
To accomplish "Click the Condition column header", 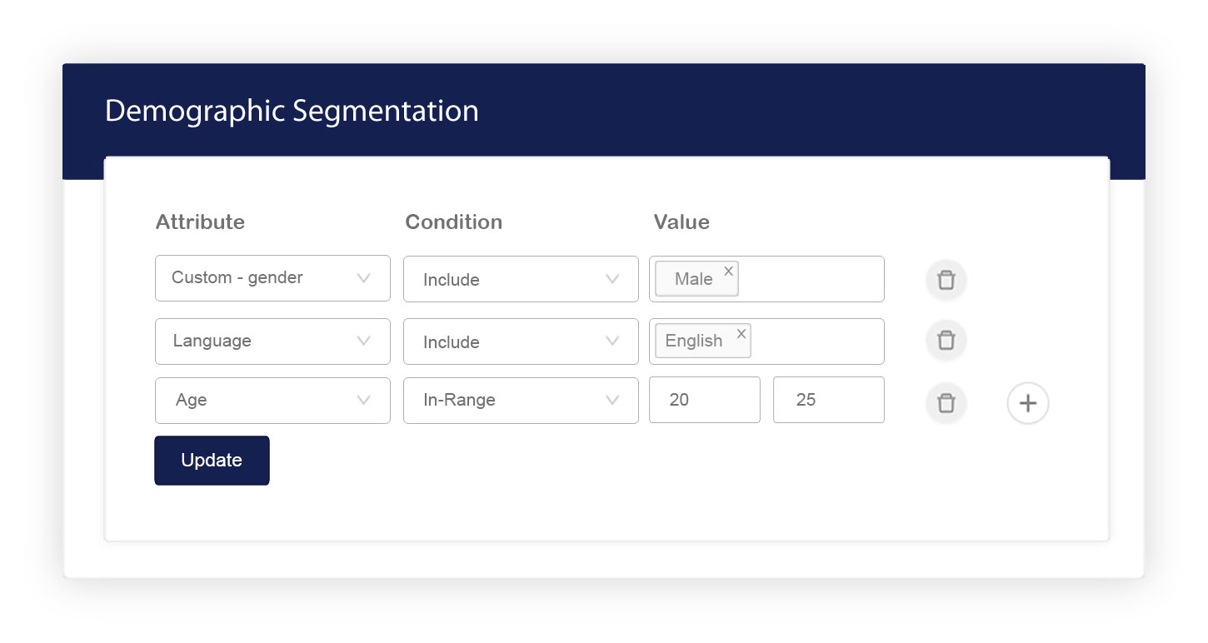I will click(x=454, y=222).
